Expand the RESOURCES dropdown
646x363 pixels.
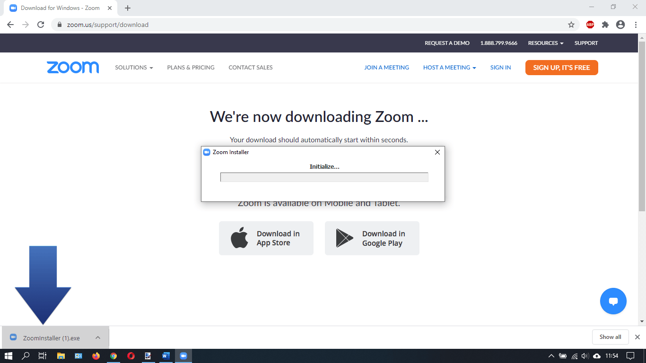point(545,43)
